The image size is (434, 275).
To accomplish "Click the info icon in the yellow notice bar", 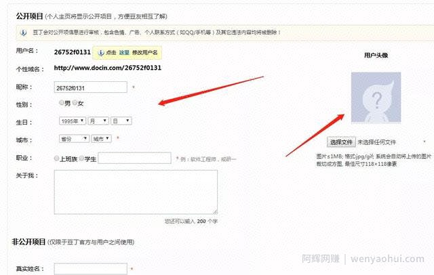I will [24, 33].
